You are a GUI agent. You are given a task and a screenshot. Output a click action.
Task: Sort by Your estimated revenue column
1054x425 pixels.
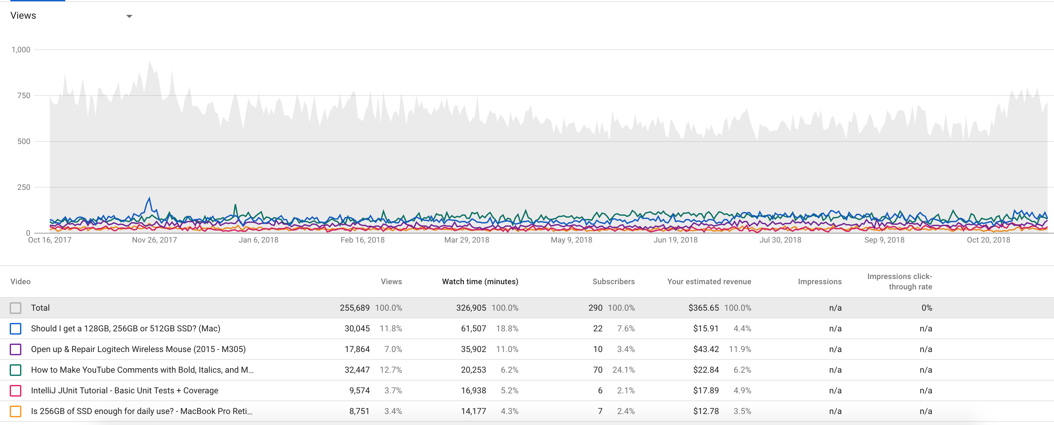pyautogui.click(x=709, y=282)
